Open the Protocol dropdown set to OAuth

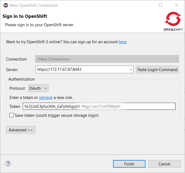click(x=38, y=88)
